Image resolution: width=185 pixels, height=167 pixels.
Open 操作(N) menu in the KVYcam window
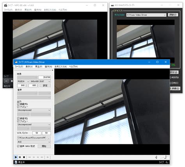(x=48, y=67)
